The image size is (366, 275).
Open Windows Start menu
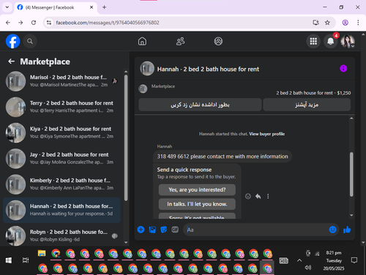[x=9, y=260]
